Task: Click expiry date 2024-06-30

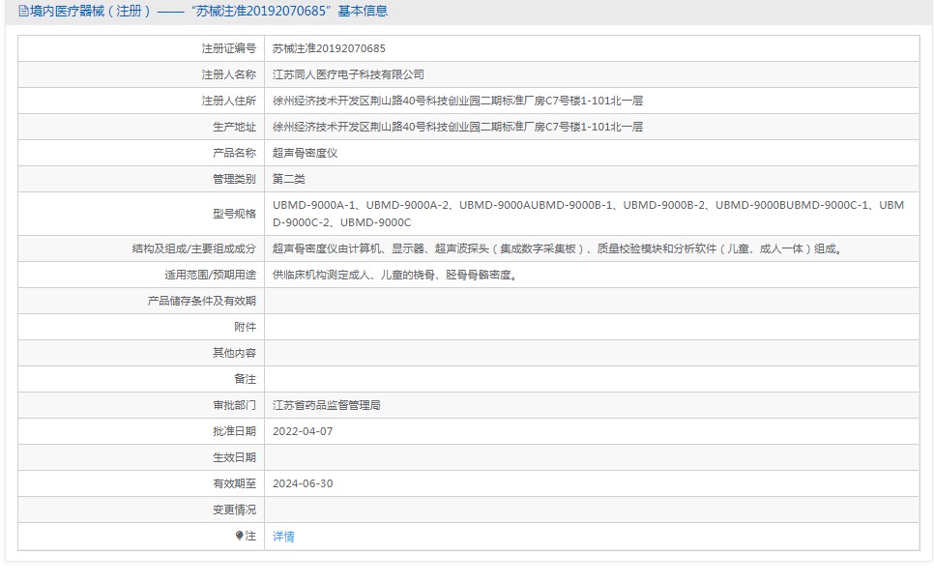Action: pos(303,484)
